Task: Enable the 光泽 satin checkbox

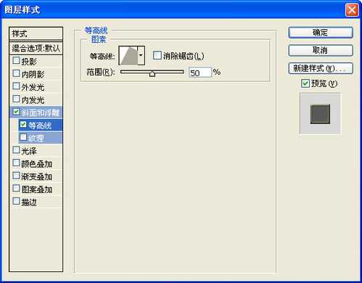Action: (16, 150)
